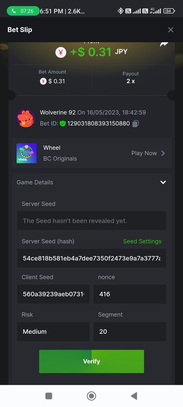Open the Segment field showing 20
183x407 pixels.
[x=130, y=331]
